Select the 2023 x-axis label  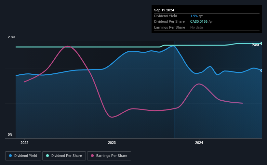click(x=112, y=143)
